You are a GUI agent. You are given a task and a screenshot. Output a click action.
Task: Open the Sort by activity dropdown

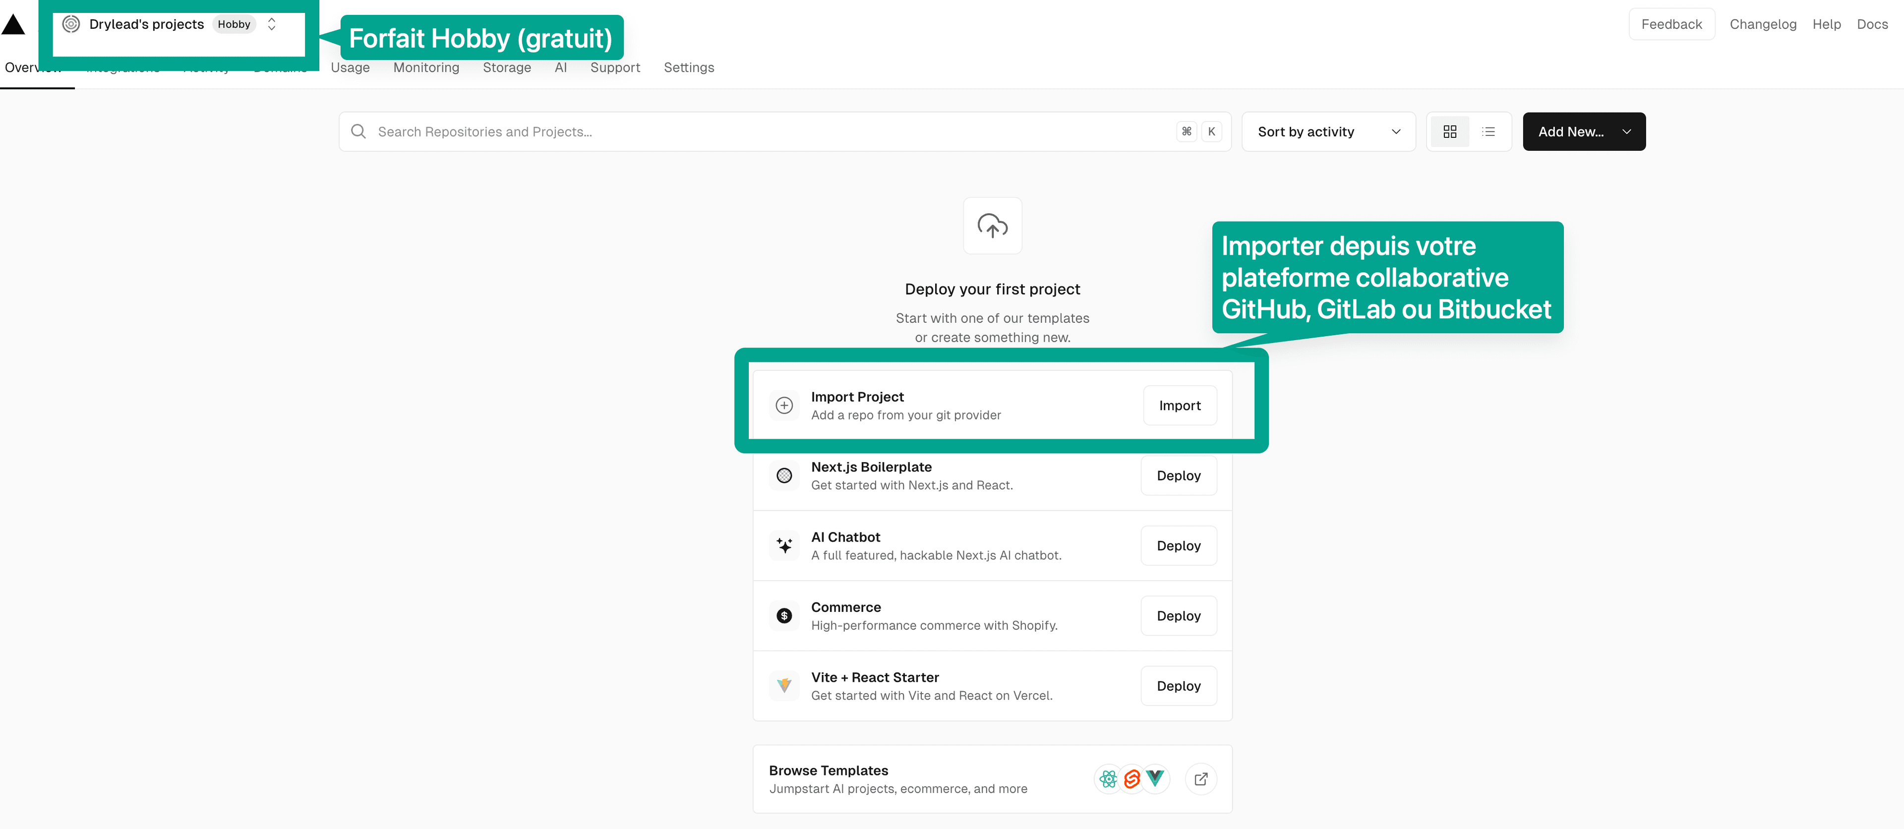tap(1328, 131)
